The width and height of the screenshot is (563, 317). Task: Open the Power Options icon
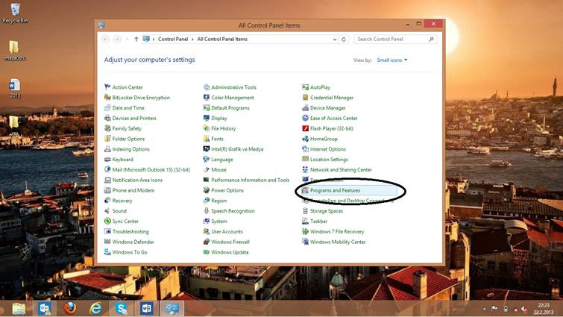pos(207,190)
